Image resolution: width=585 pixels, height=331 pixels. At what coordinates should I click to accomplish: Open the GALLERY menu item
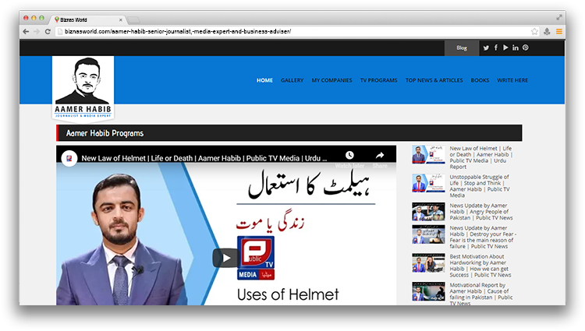click(292, 80)
